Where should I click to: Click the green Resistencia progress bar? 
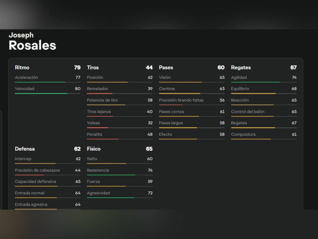[x=111, y=175]
